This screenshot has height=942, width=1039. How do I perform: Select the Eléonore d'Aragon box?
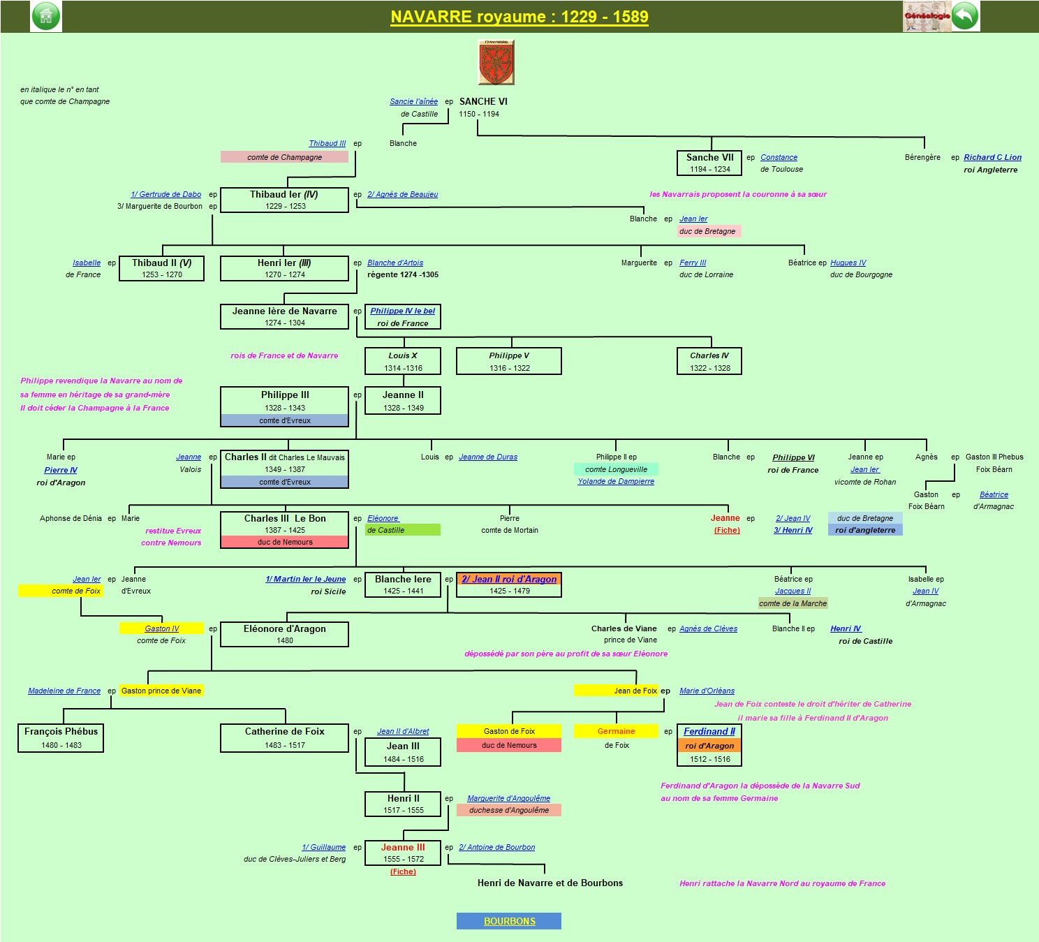coord(284,634)
